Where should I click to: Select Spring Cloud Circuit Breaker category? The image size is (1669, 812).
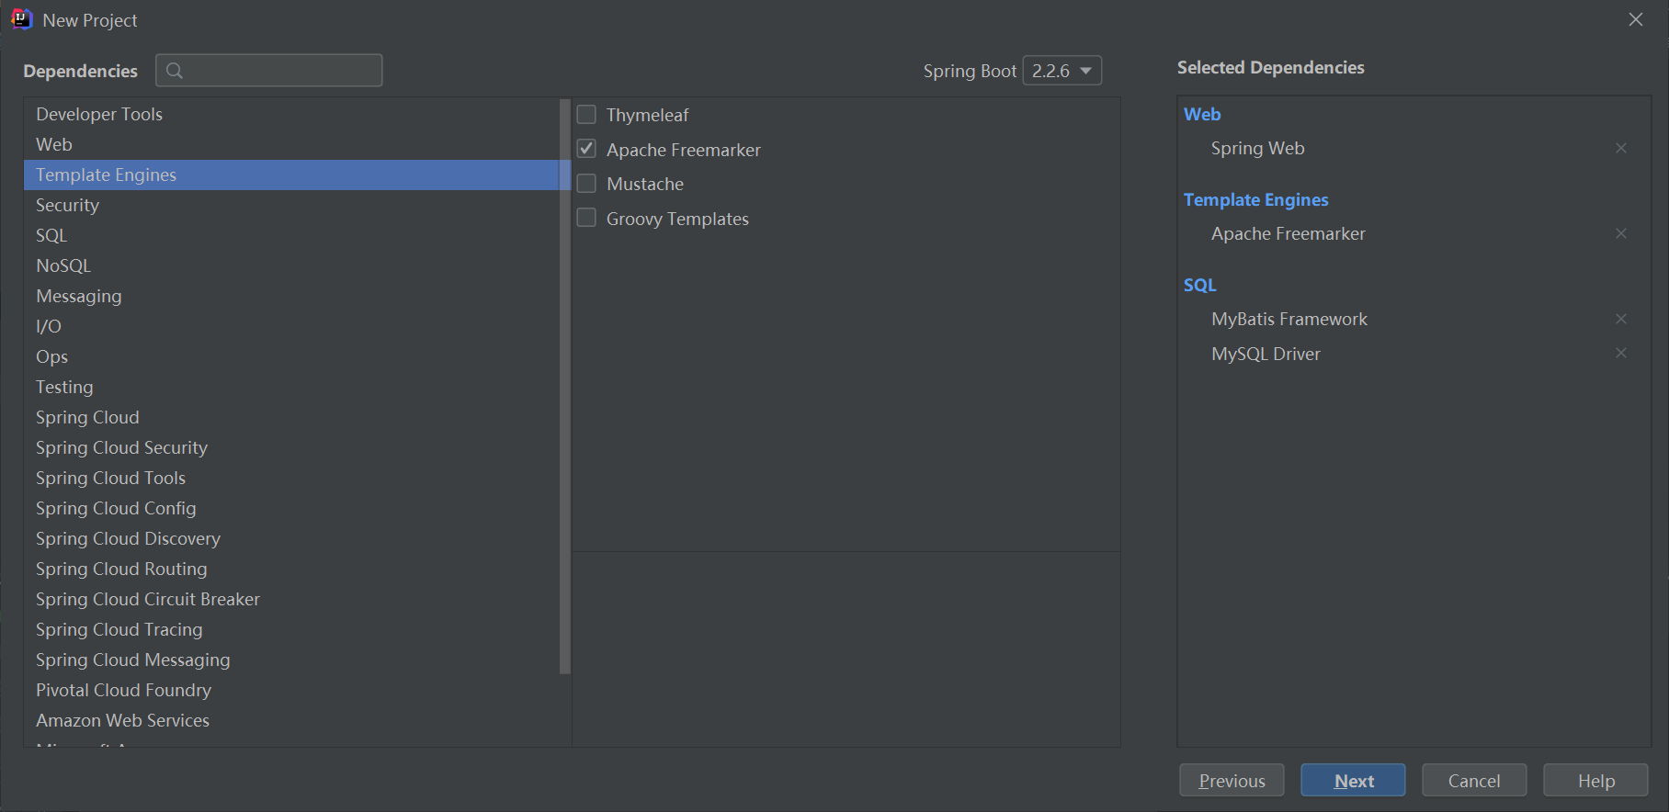[x=291, y=599]
